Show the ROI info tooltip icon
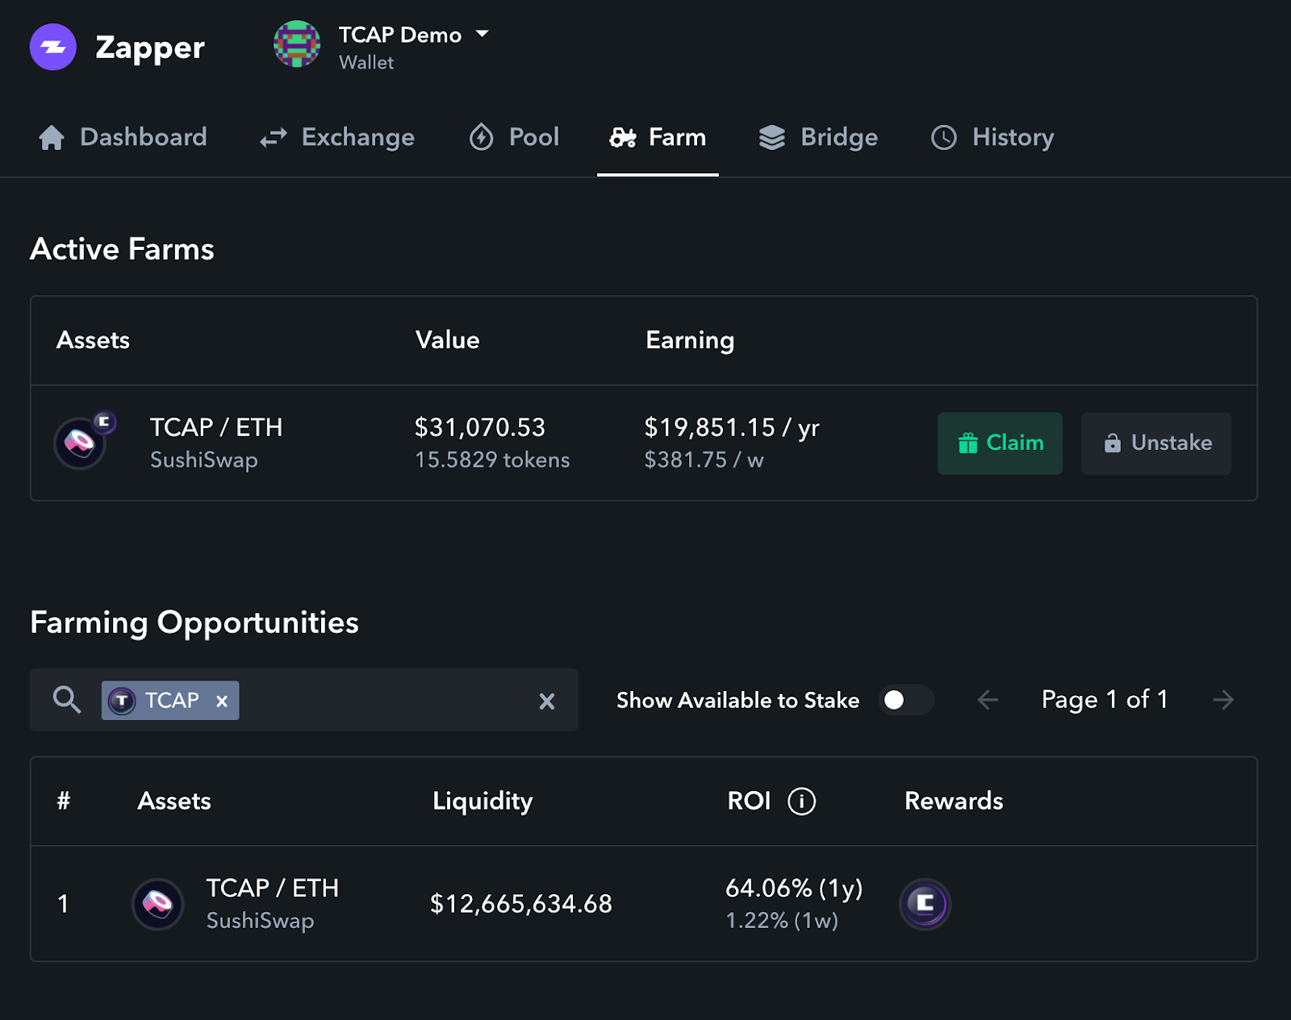The width and height of the screenshot is (1291, 1020). click(801, 801)
